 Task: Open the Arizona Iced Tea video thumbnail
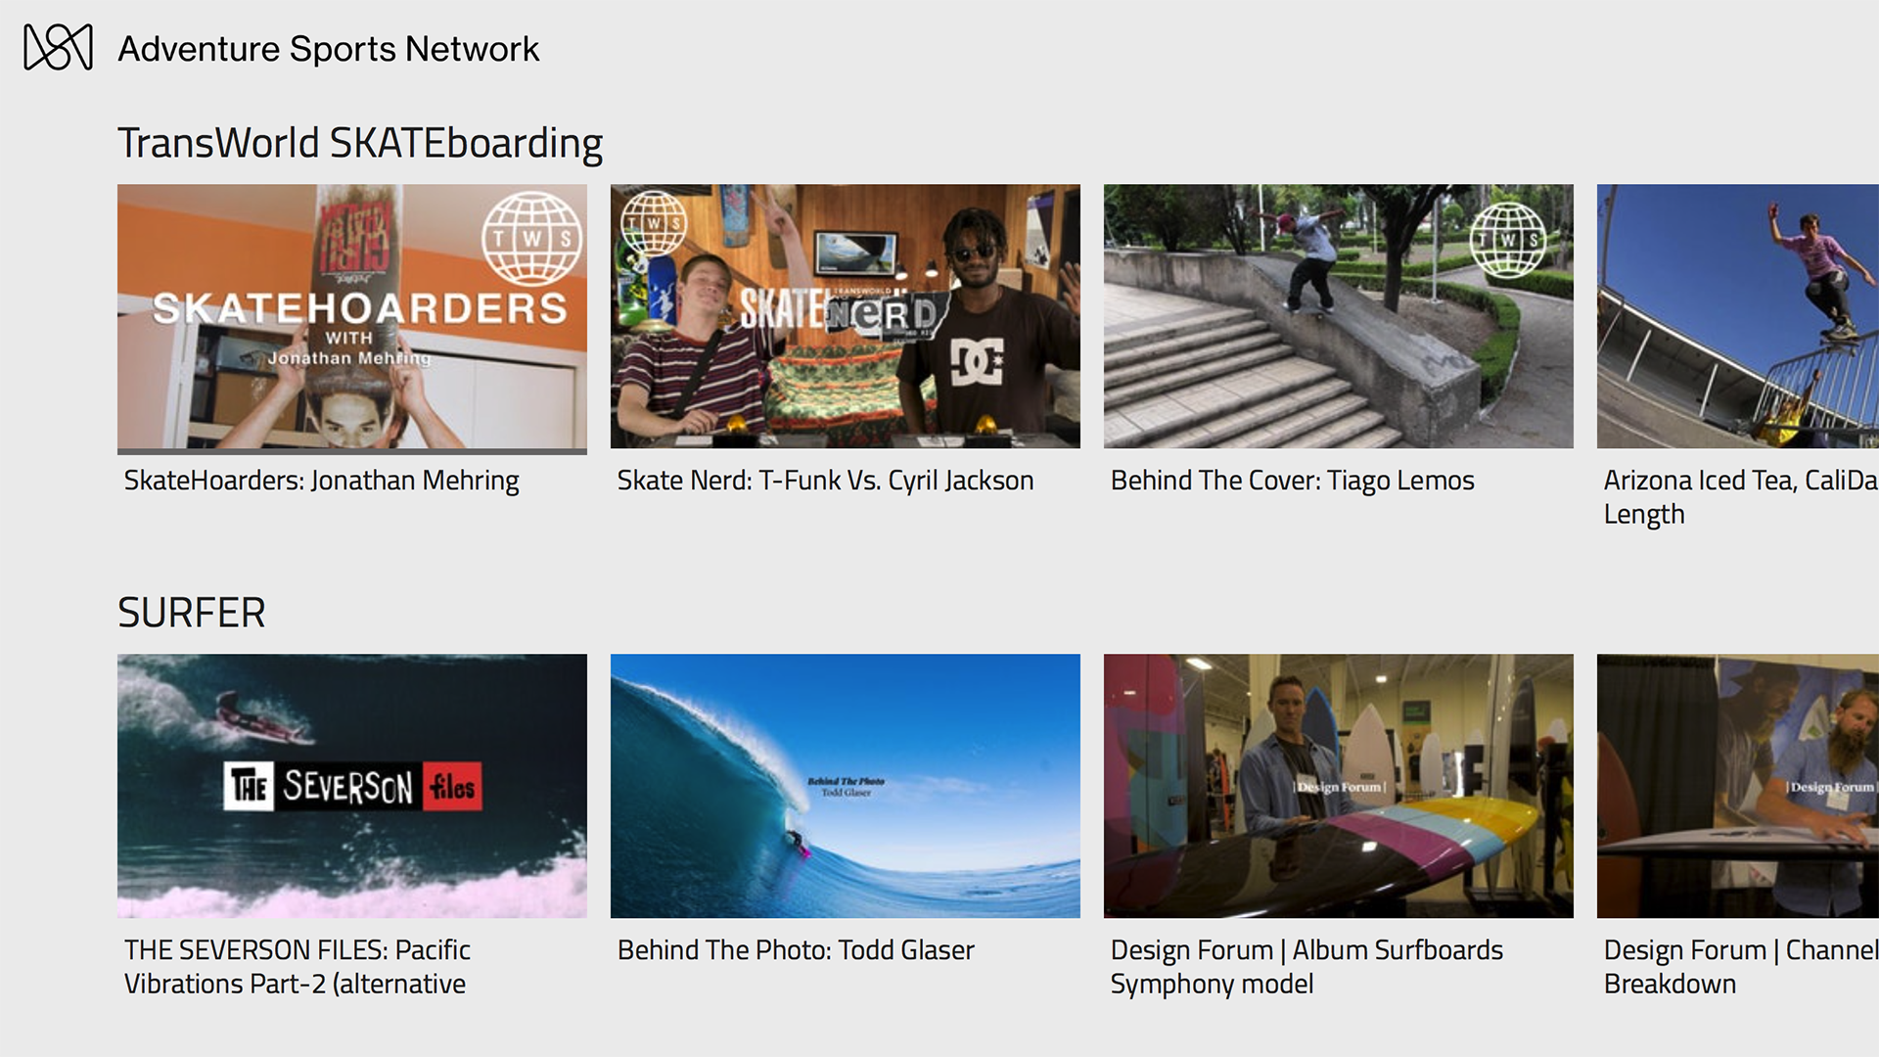[1738, 316]
